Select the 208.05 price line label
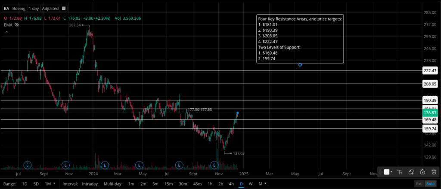 430,84
